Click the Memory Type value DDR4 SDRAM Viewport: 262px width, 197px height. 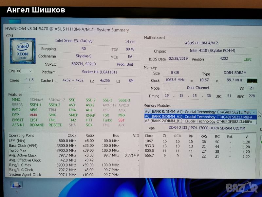click(x=235, y=73)
